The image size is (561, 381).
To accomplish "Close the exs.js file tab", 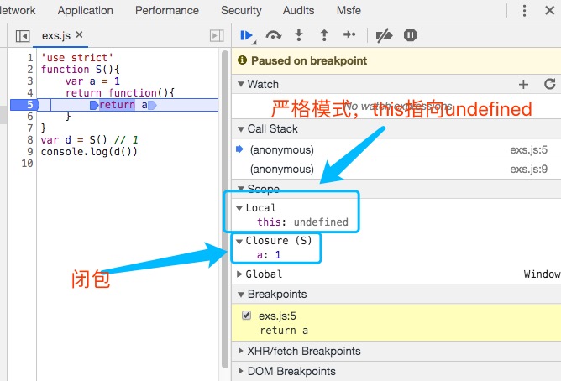I will click(80, 34).
